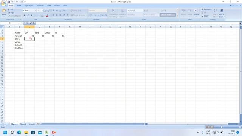Screen dimensions: 242x136
Task: Open Sort & Filter menu
Action: coord(215,13)
